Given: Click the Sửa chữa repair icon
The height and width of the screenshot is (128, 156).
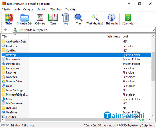Looking at the screenshot, I should pos(128,18).
